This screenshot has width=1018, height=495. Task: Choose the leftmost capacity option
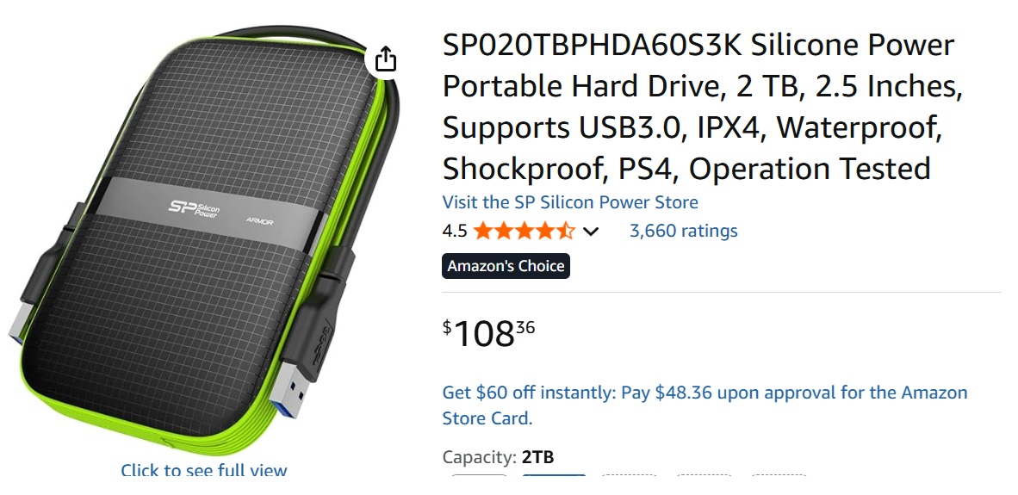coord(480,476)
